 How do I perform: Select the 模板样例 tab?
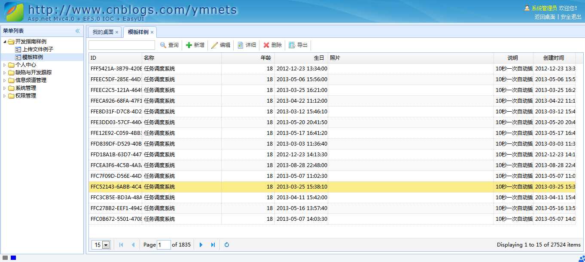click(138, 32)
